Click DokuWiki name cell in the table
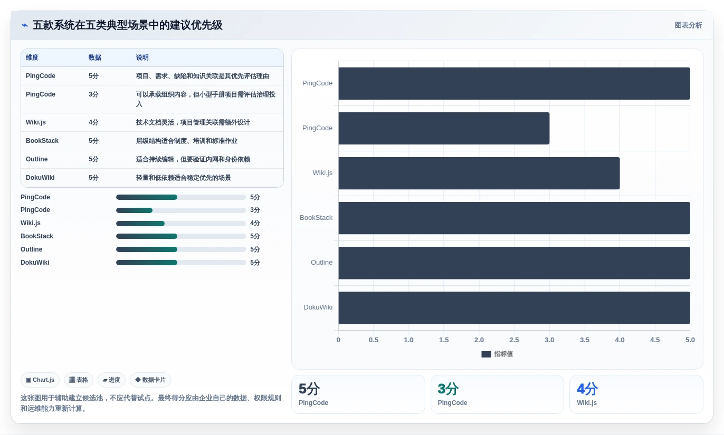Image resolution: width=724 pixels, height=435 pixels. 40,178
